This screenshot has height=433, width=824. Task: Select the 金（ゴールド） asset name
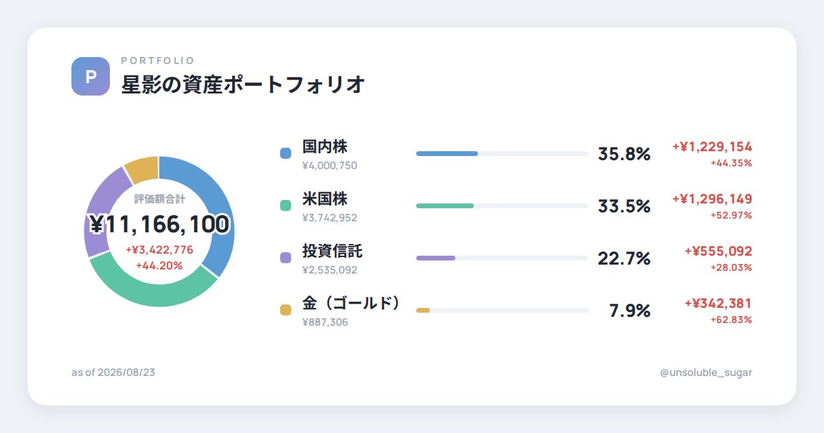[352, 303]
